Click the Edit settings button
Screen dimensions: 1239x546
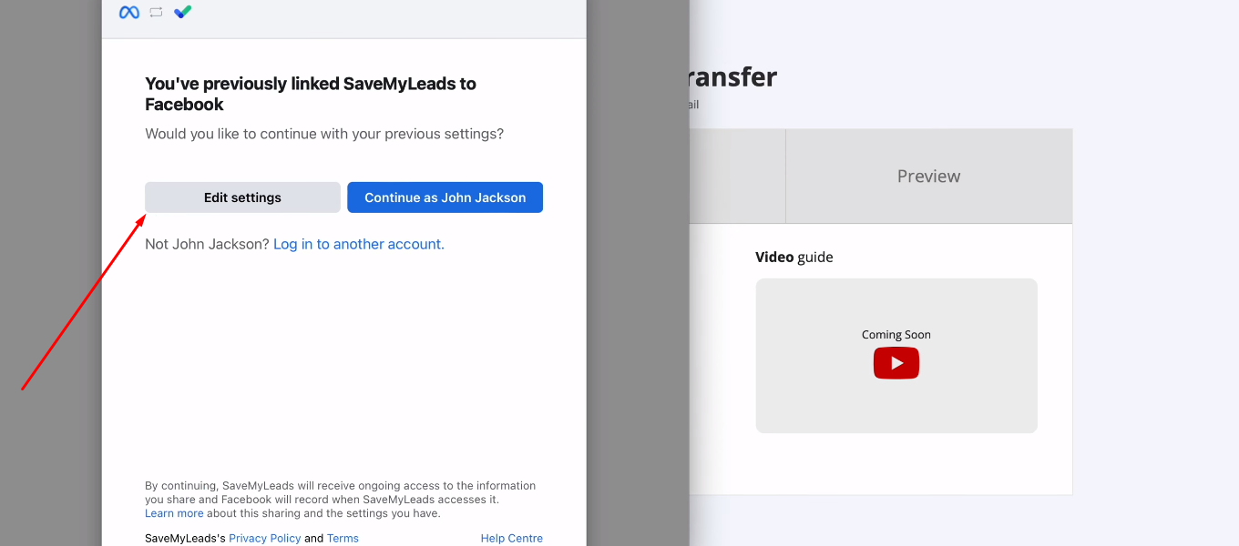pos(242,197)
